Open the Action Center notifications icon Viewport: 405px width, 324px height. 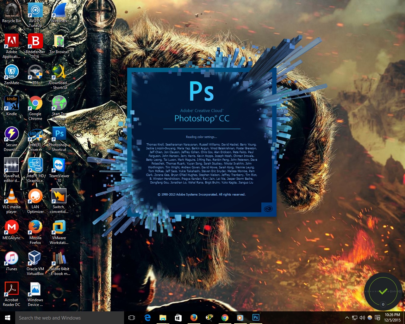point(377,318)
